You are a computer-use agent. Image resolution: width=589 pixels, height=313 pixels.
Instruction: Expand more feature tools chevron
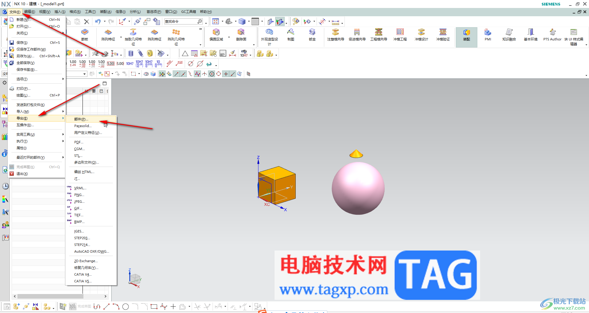click(201, 29)
